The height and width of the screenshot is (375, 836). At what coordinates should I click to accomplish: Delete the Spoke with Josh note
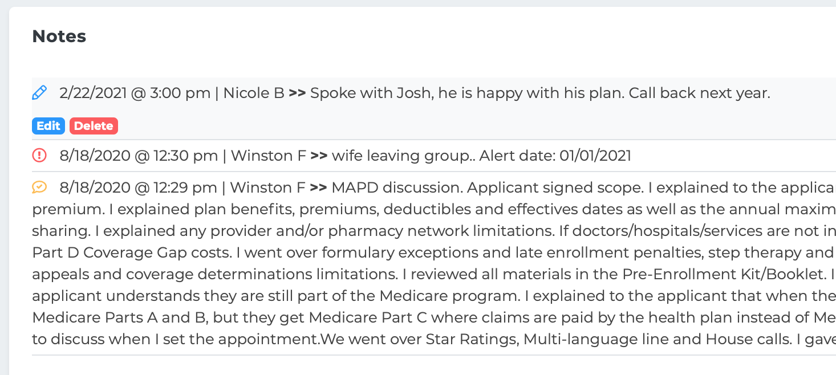click(94, 126)
